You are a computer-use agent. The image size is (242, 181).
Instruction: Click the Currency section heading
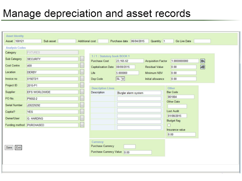coord(98,142)
